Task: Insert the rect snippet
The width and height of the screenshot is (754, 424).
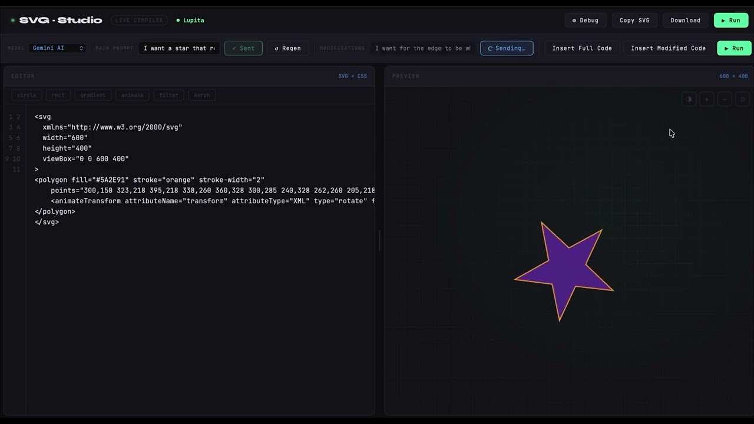Action: point(58,95)
